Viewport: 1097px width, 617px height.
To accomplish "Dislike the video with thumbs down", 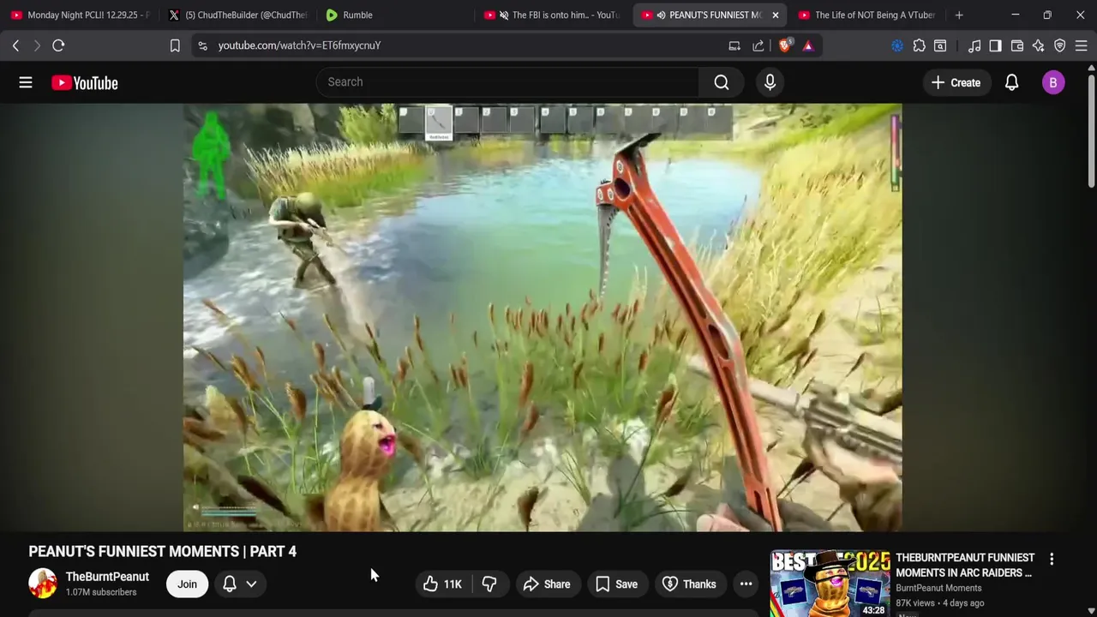I will point(489,584).
